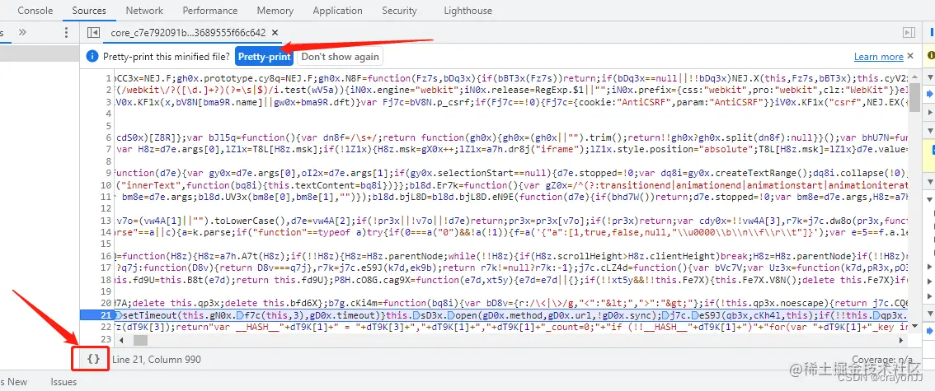935x391 pixels.
Task: Click line number 18 in gutter
Action: pyautogui.click(x=106, y=279)
